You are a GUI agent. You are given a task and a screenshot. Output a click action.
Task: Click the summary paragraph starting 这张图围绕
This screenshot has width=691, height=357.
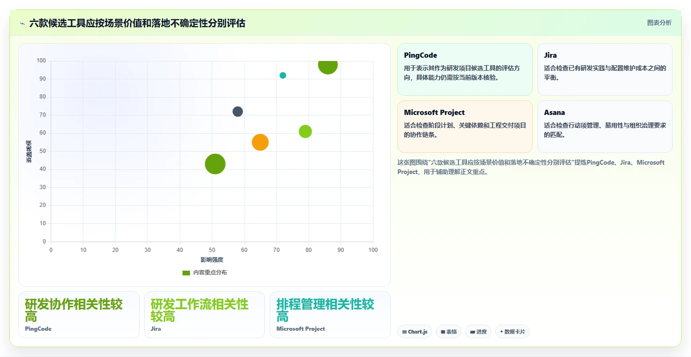point(531,167)
